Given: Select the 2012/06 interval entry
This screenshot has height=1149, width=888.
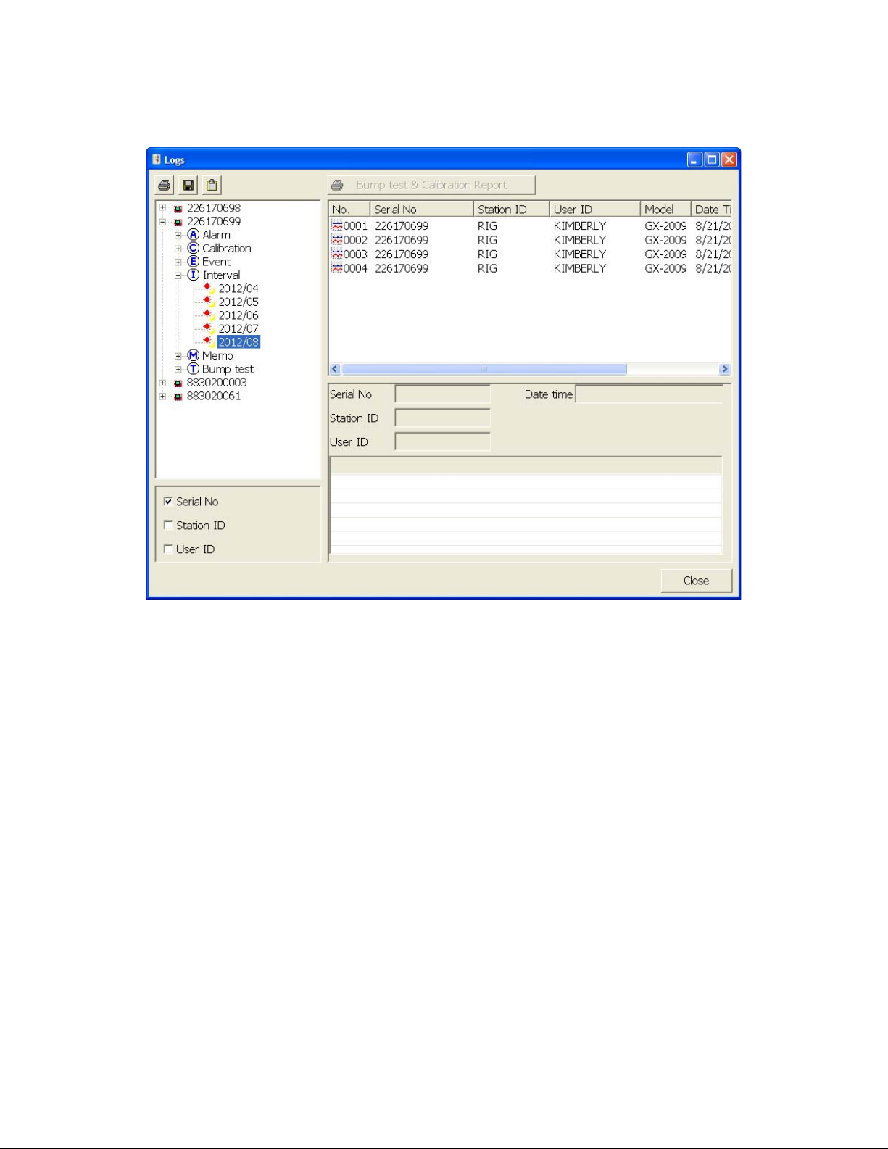Looking at the screenshot, I should [x=238, y=315].
